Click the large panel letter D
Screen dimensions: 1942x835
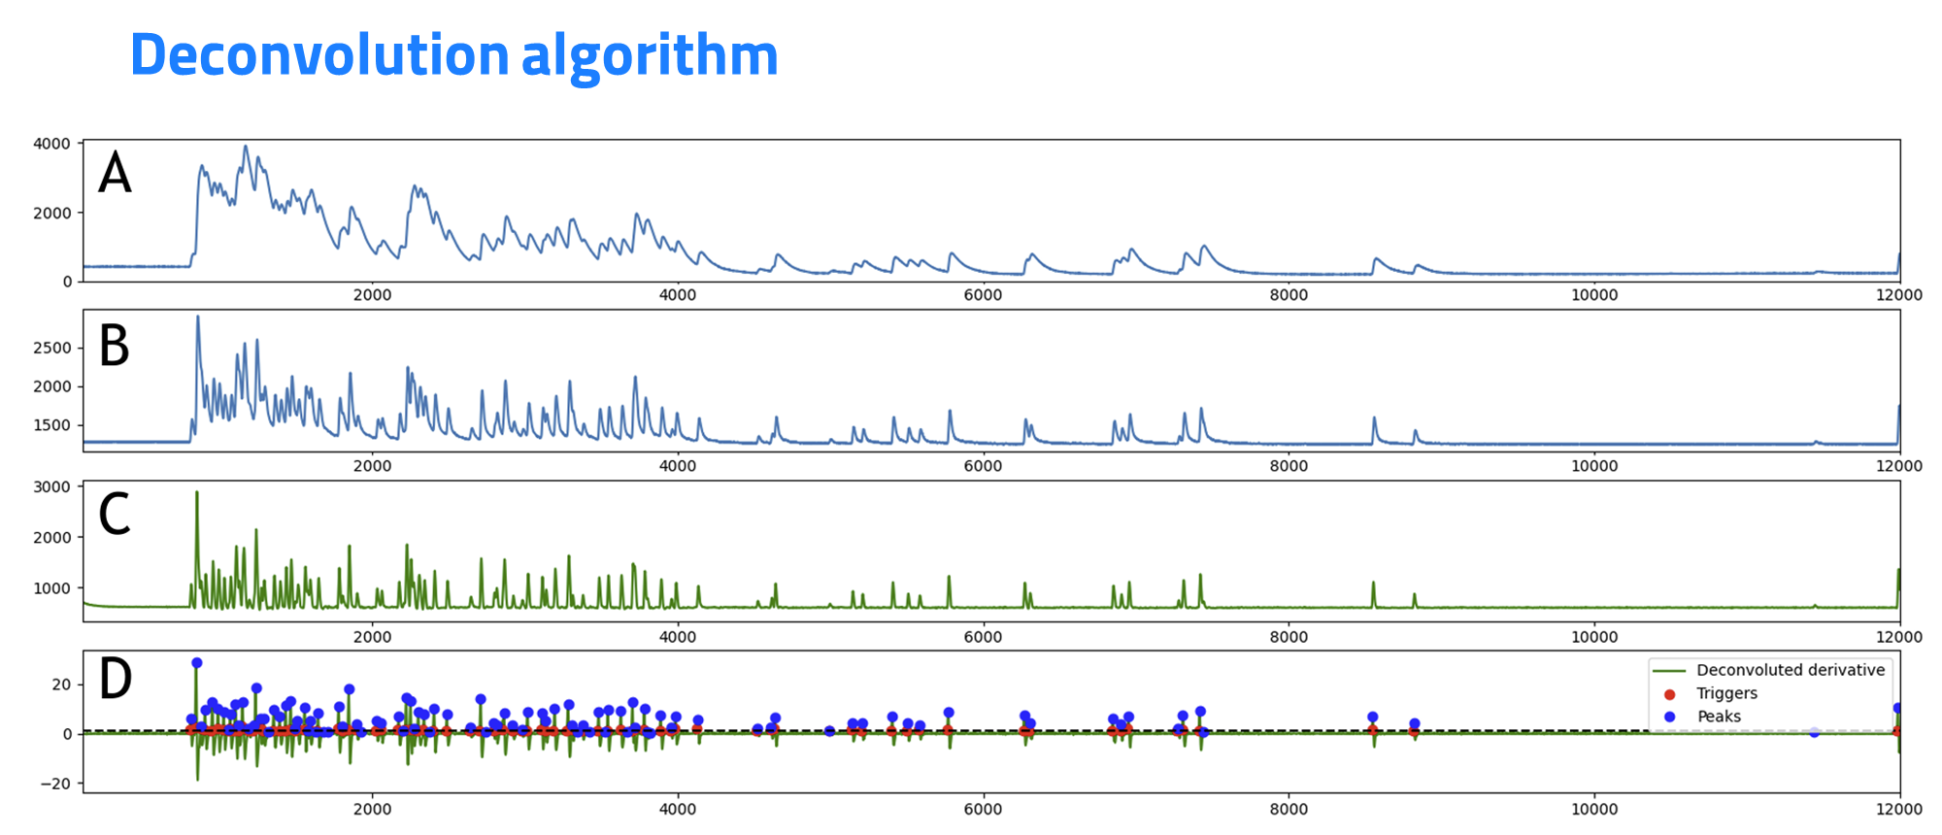pyautogui.click(x=116, y=679)
